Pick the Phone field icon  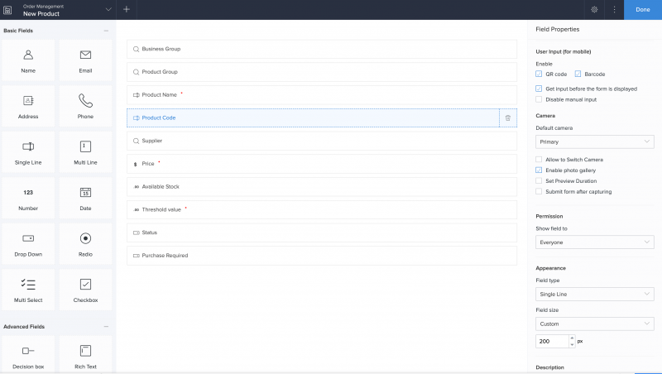point(85,101)
